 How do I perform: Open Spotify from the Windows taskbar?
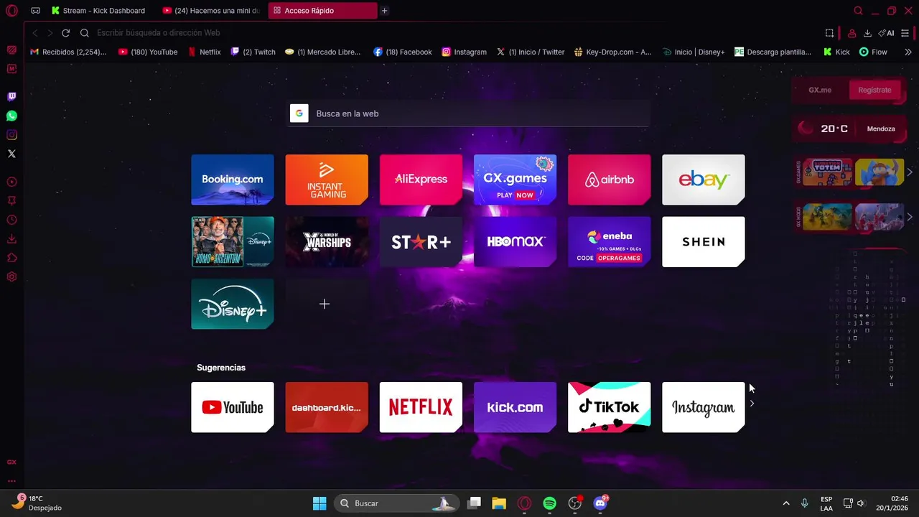click(550, 503)
